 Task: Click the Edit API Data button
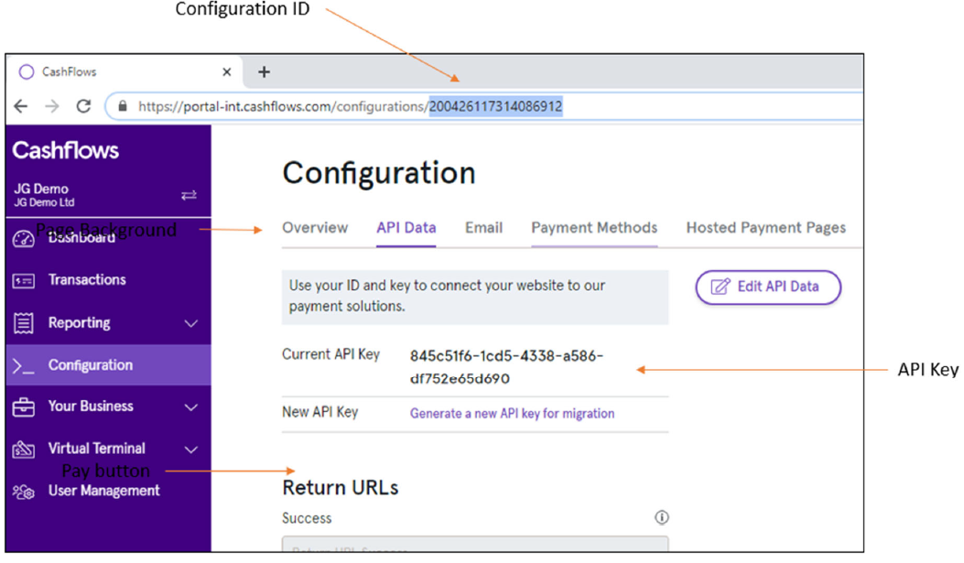(x=768, y=287)
